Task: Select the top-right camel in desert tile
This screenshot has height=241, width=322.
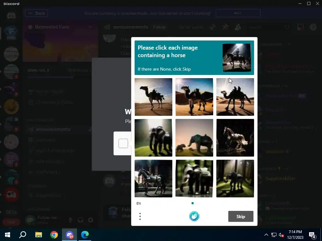Action: 235,97
